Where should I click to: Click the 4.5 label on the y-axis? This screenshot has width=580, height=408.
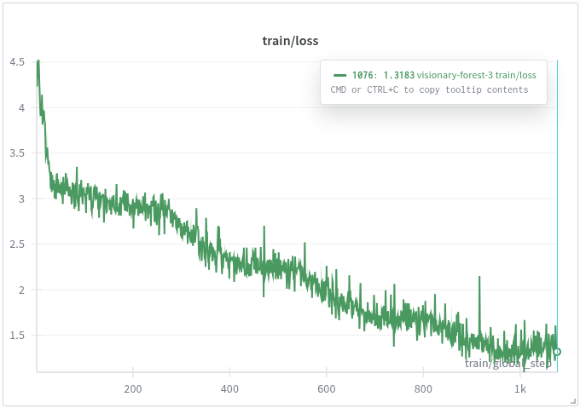(x=18, y=62)
